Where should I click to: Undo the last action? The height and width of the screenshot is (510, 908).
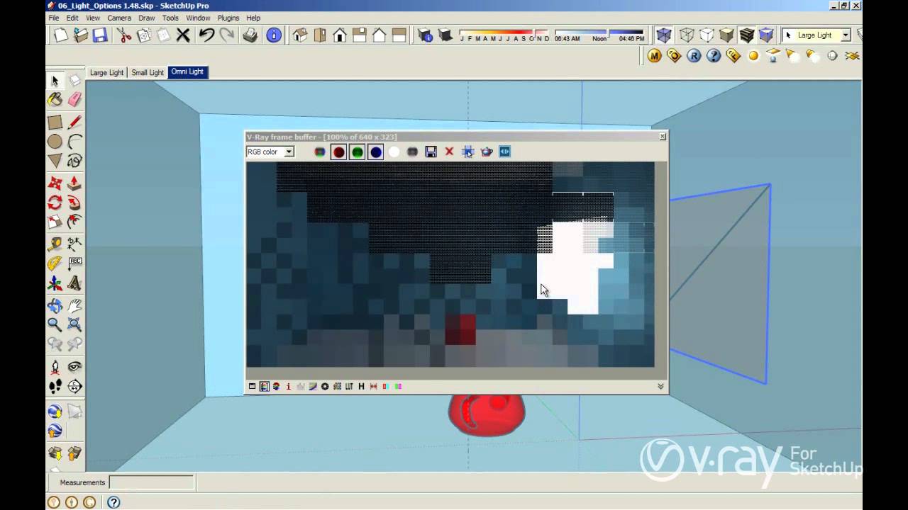click(206, 35)
